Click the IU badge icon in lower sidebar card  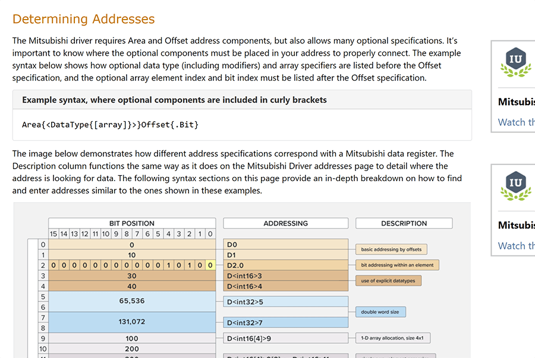pos(515,186)
